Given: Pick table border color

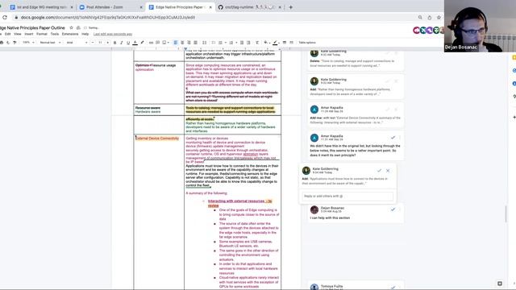Looking at the screenshot, I should click(275, 43).
